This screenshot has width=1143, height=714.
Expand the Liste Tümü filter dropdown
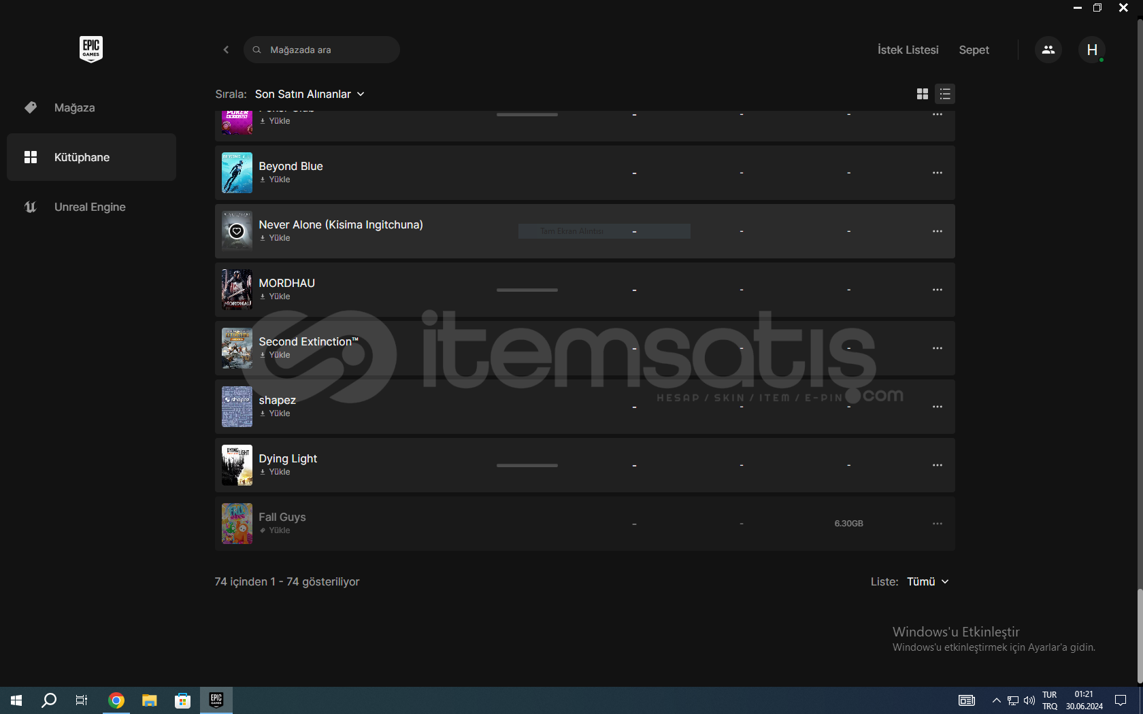point(928,581)
